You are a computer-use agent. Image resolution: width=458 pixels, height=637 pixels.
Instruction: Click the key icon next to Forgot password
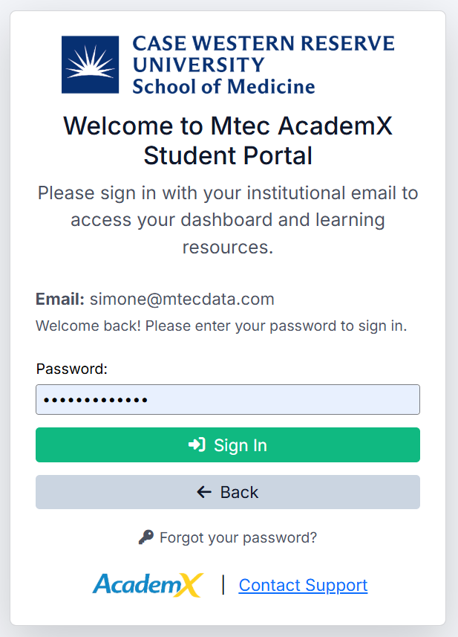point(146,537)
